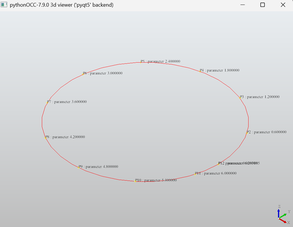The height and width of the screenshot is (227, 293).
Task: Maximize the pythonOCC viewer window
Action: pos(262,4)
